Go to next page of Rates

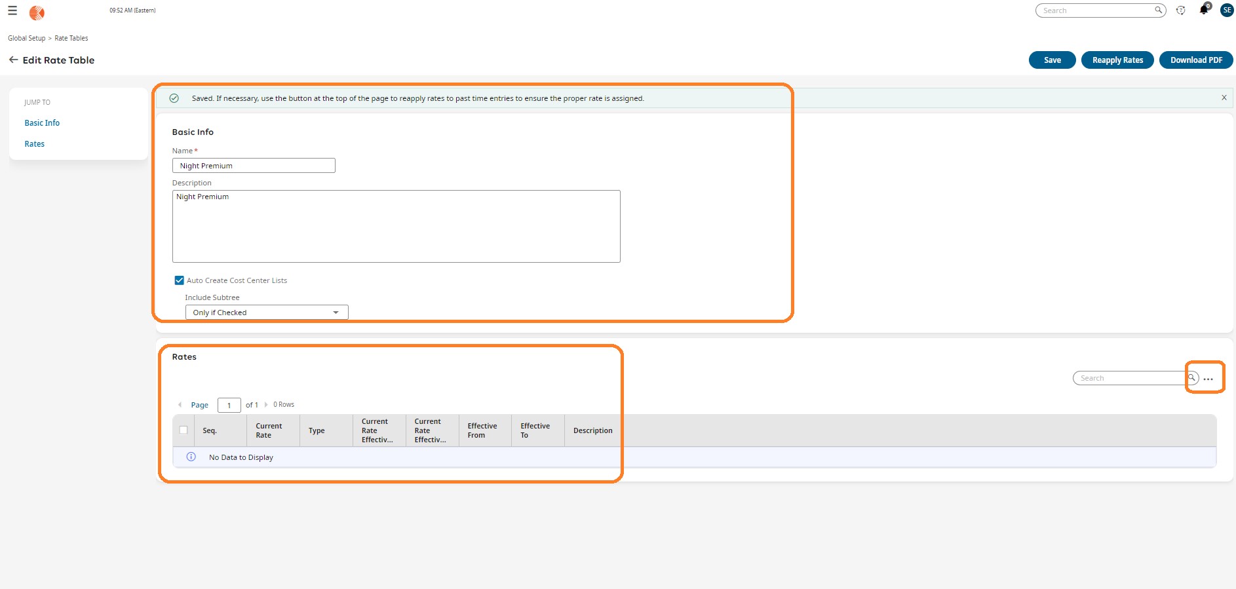tap(266, 405)
